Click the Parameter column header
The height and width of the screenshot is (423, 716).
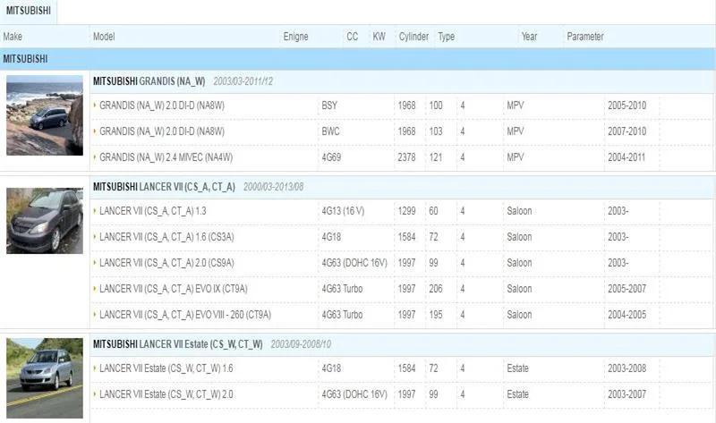click(585, 37)
